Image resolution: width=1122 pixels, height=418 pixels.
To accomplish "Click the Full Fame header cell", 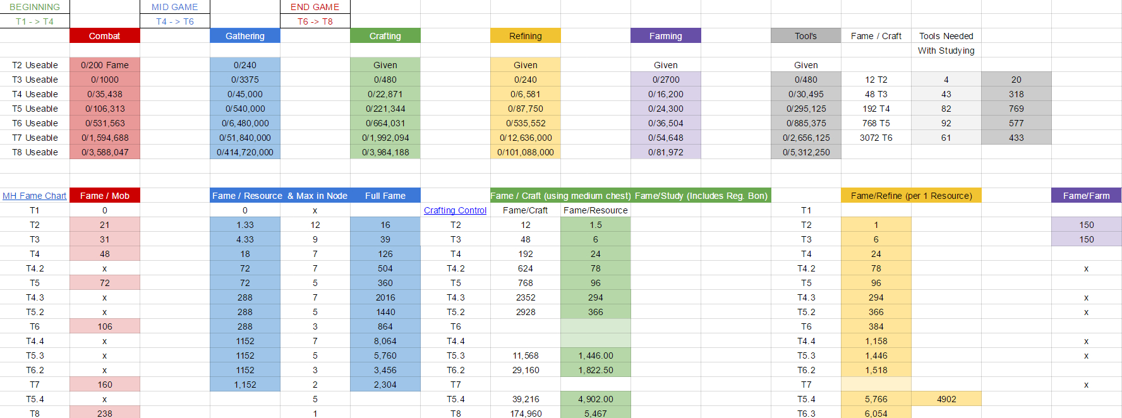I will tap(385, 196).
